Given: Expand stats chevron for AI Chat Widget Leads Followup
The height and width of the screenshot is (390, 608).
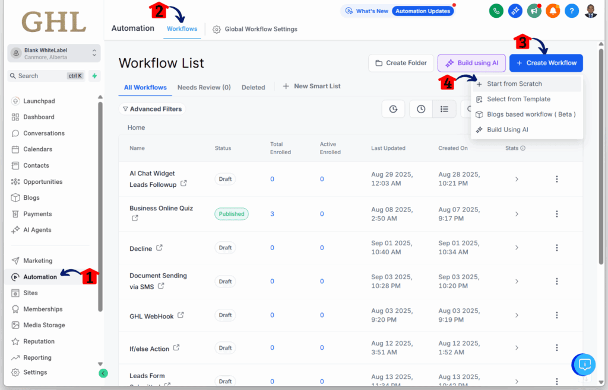Looking at the screenshot, I should click(x=517, y=179).
